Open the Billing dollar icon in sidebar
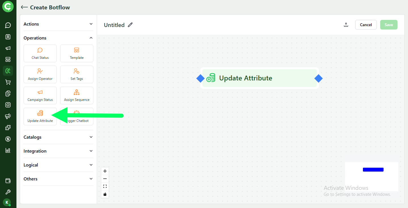Image resolution: width=408 pixels, height=208 pixels. pyautogui.click(x=8, y=139)
